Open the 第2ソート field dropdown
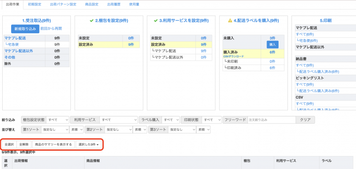Viewport: 356px width, 169px height. [118, 129]
